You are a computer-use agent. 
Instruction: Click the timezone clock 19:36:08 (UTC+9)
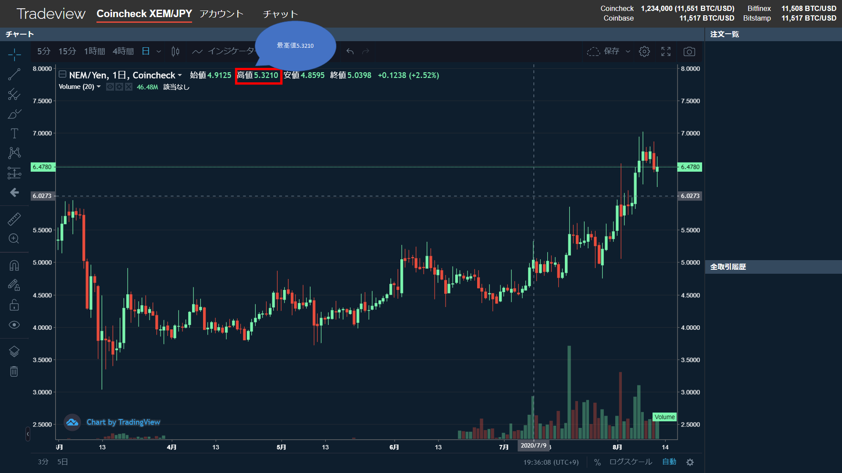coord(551,462)
